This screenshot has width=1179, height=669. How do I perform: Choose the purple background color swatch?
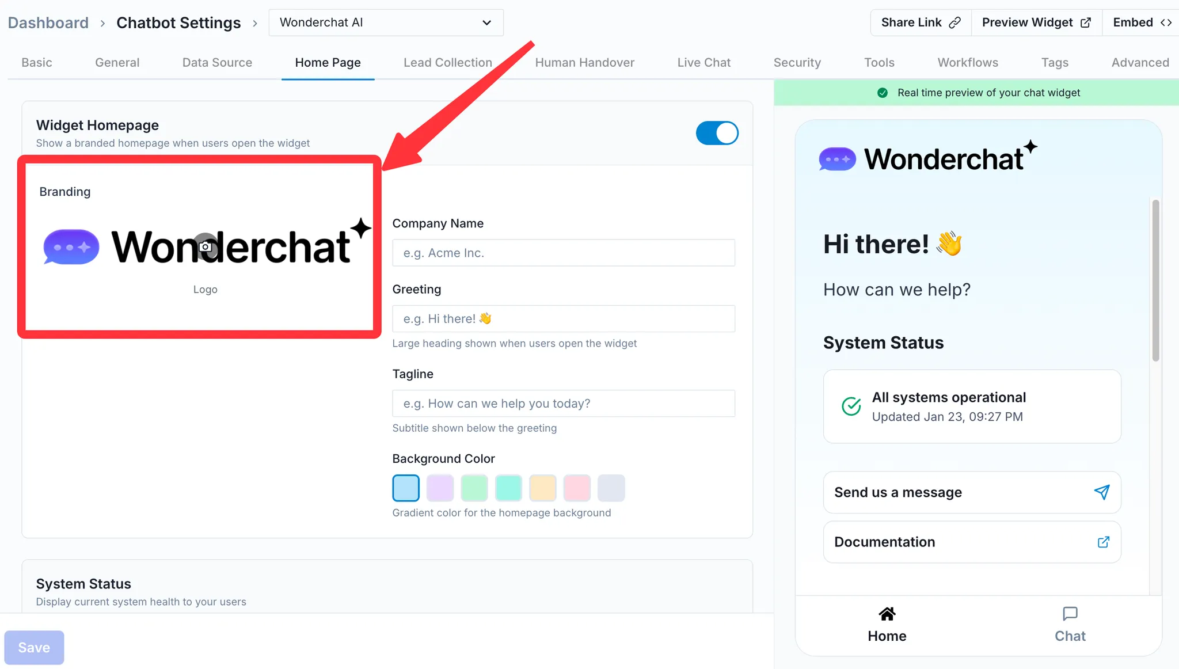pos(440,488)
